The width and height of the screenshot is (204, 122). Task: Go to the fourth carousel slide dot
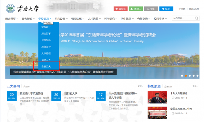194,76
